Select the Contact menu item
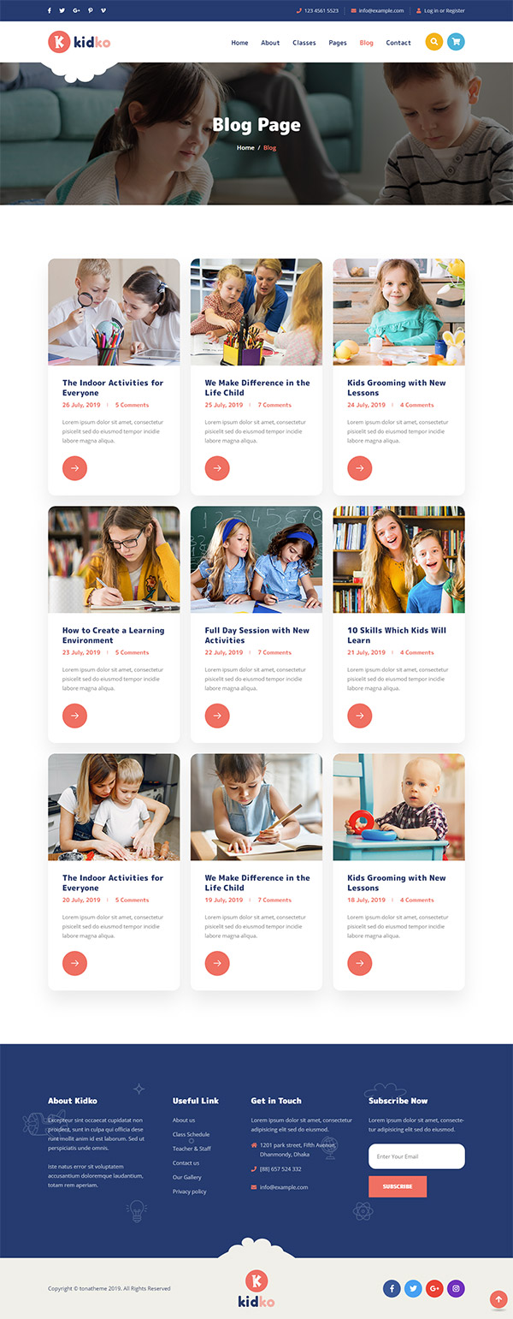Viewport: 513px width, 1319px height. [398, 43]
